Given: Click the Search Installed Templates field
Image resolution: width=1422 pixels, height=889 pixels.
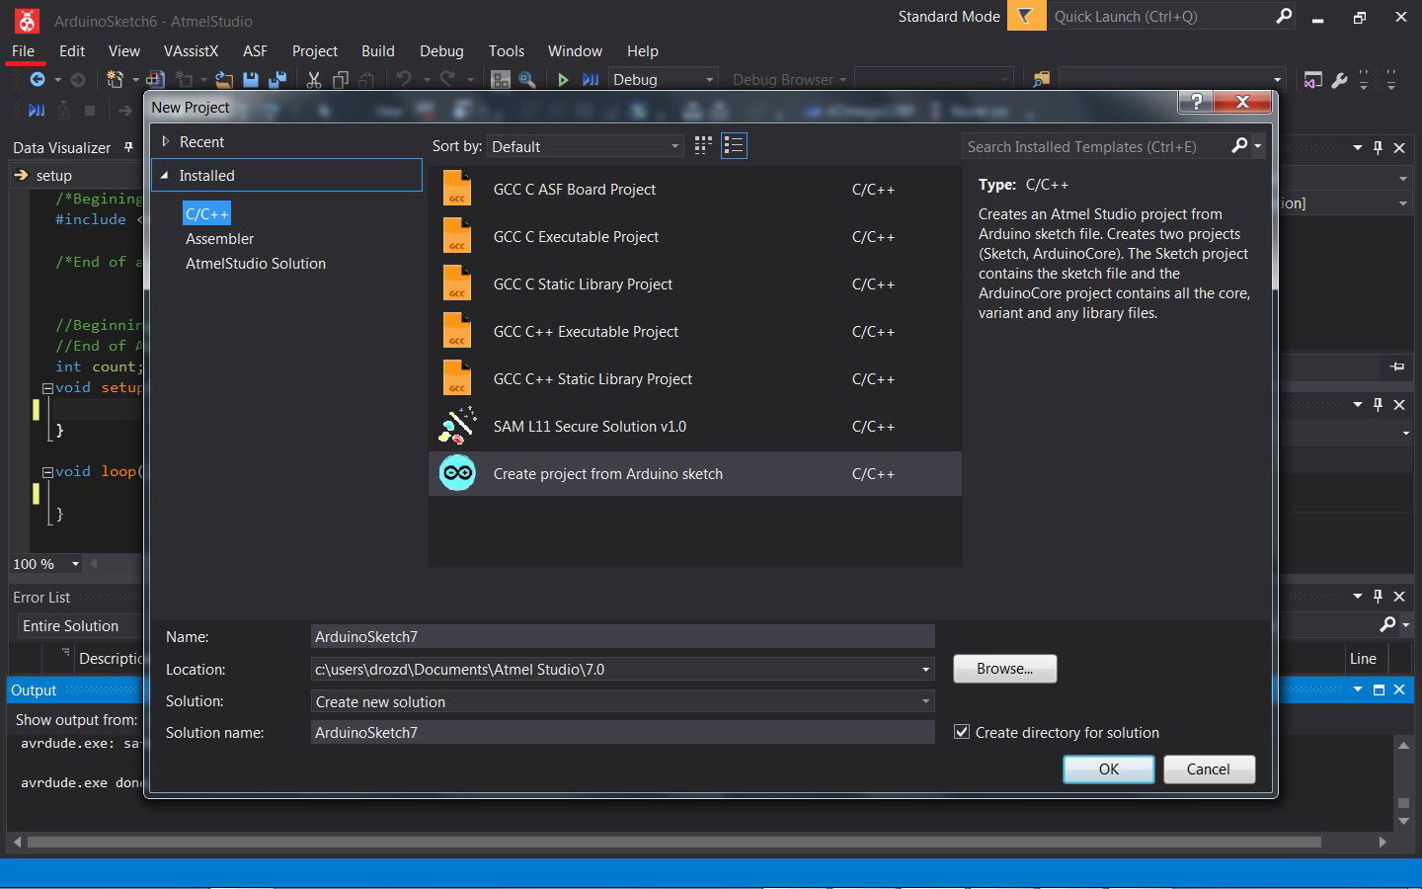Looking at the screenshot, I should coord(1096,146).
